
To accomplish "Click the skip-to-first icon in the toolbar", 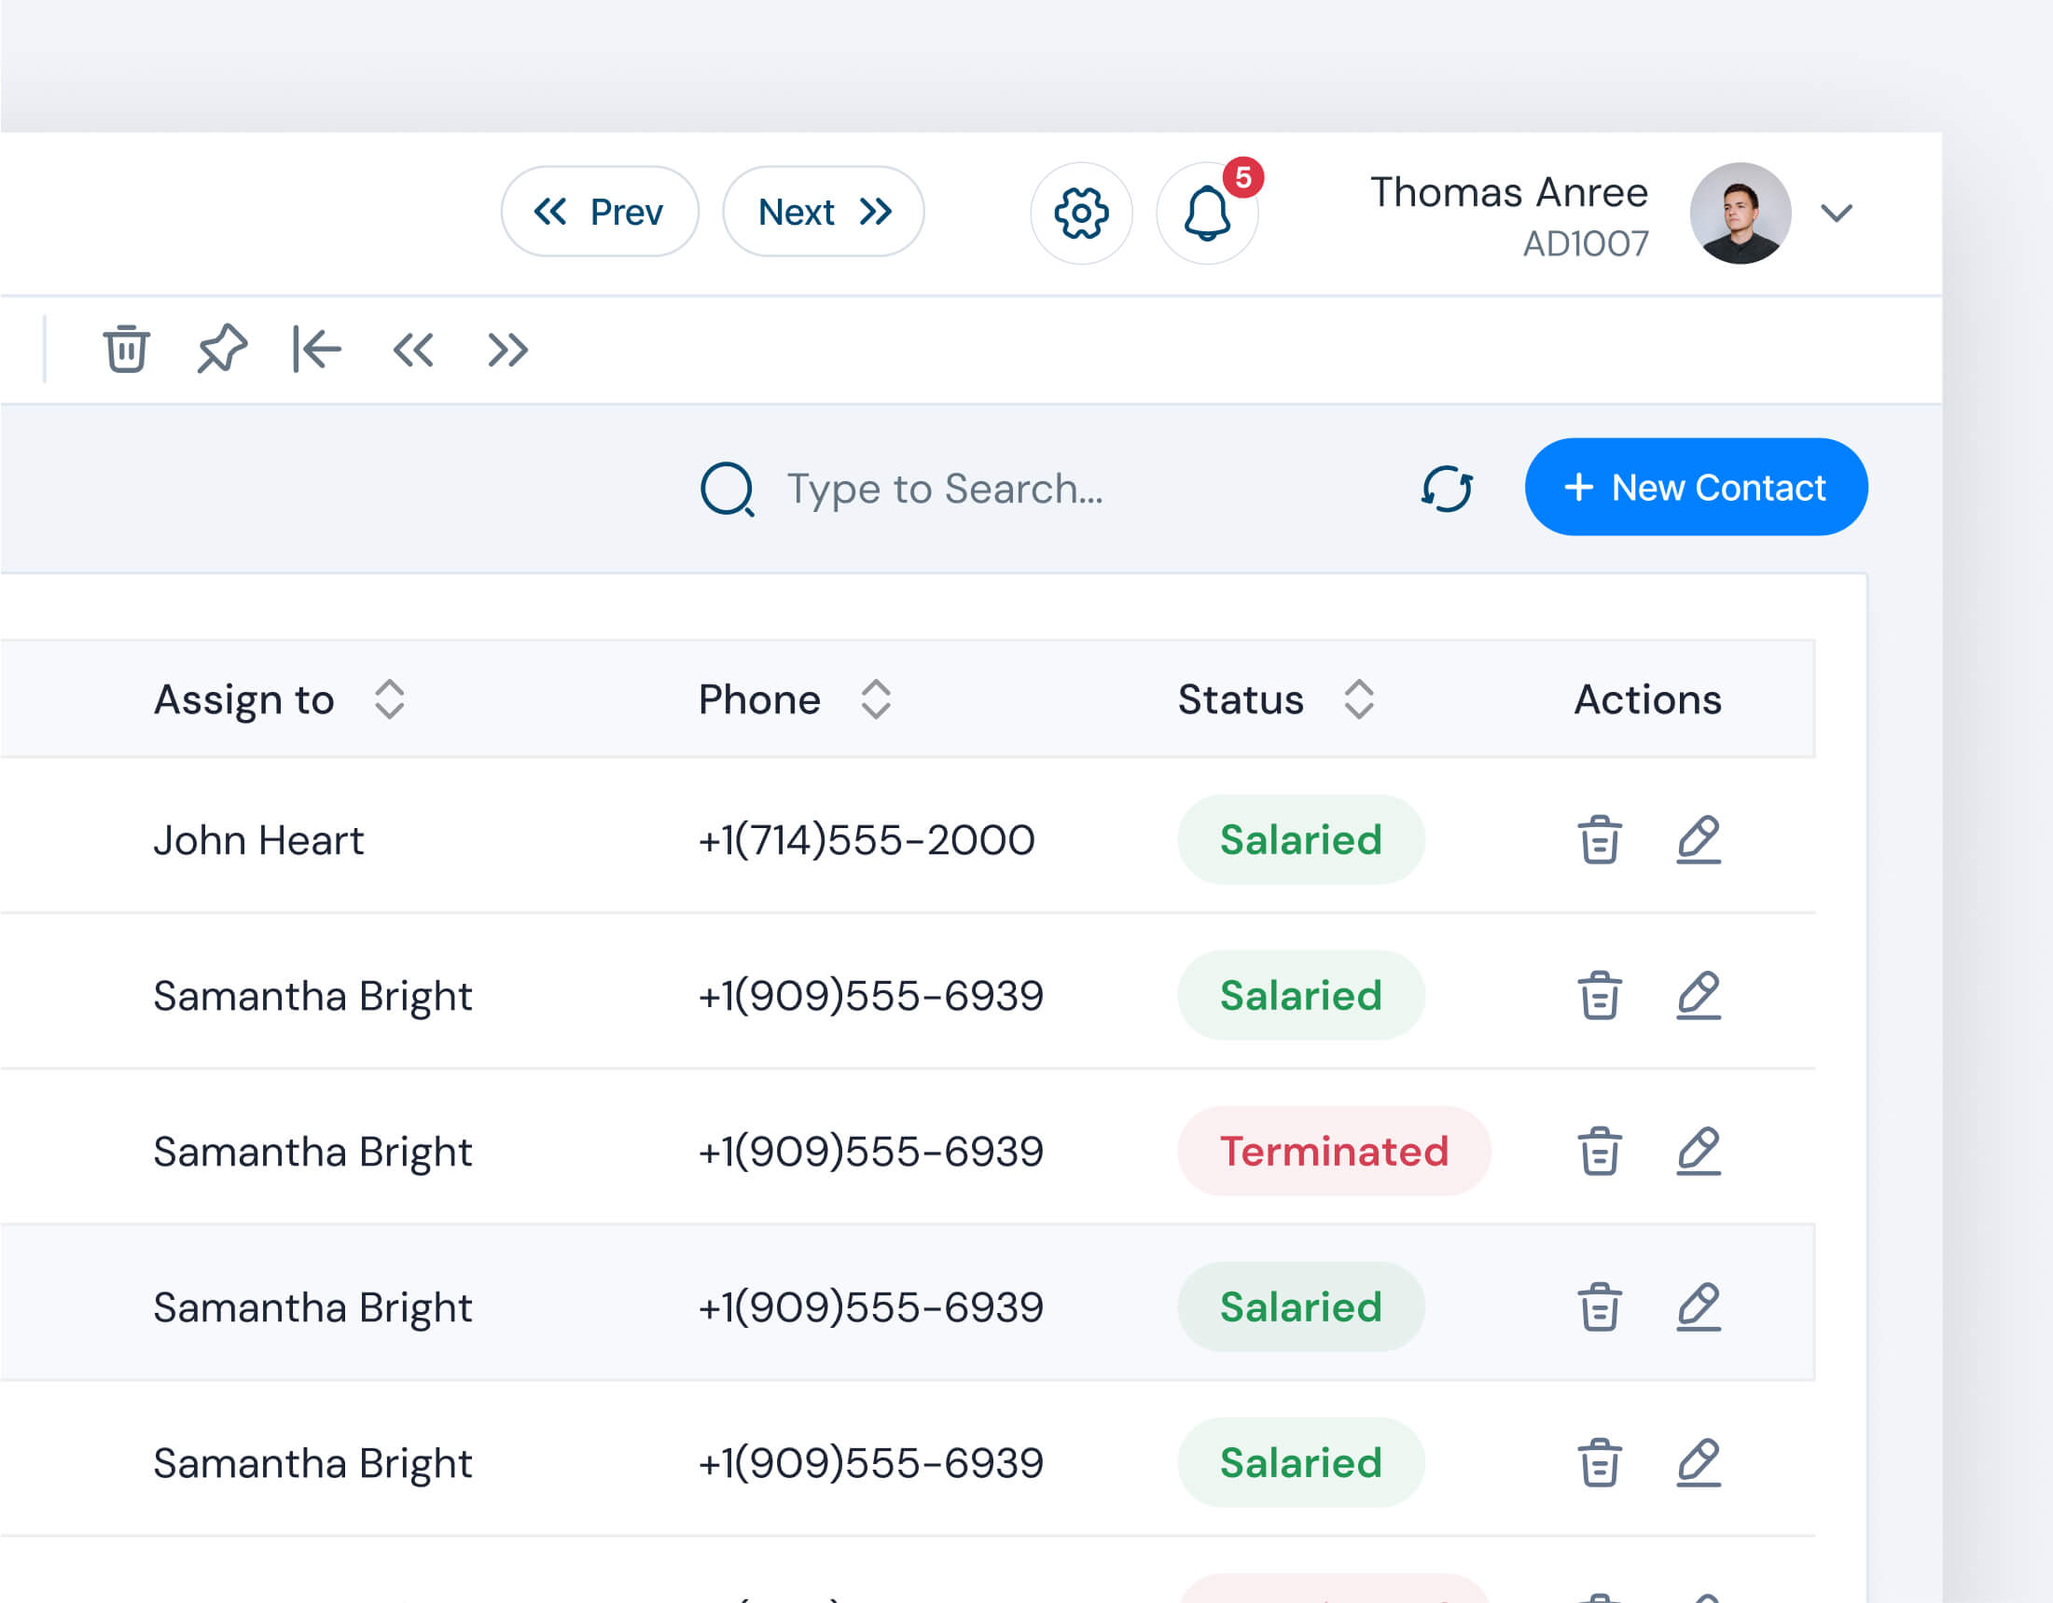I will click(317, 350).
